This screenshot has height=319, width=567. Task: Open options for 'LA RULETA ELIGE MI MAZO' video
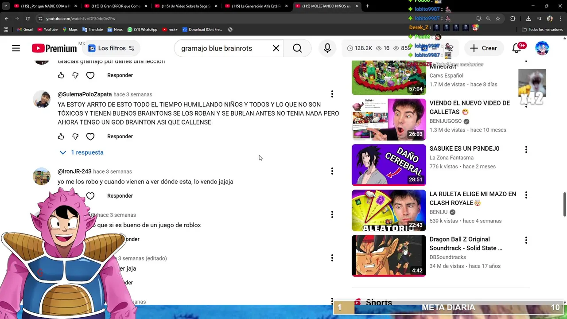[x=526, y=195]
